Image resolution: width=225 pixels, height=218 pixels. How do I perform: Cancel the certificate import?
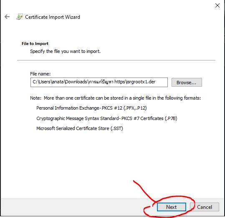point(205,207)
